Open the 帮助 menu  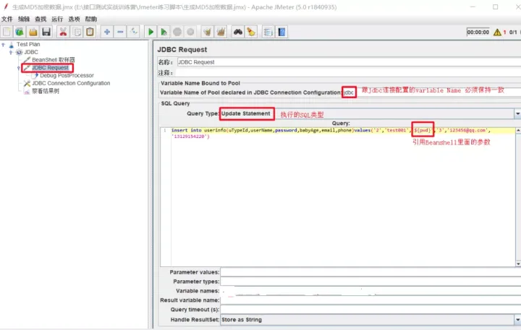(90, 19)
